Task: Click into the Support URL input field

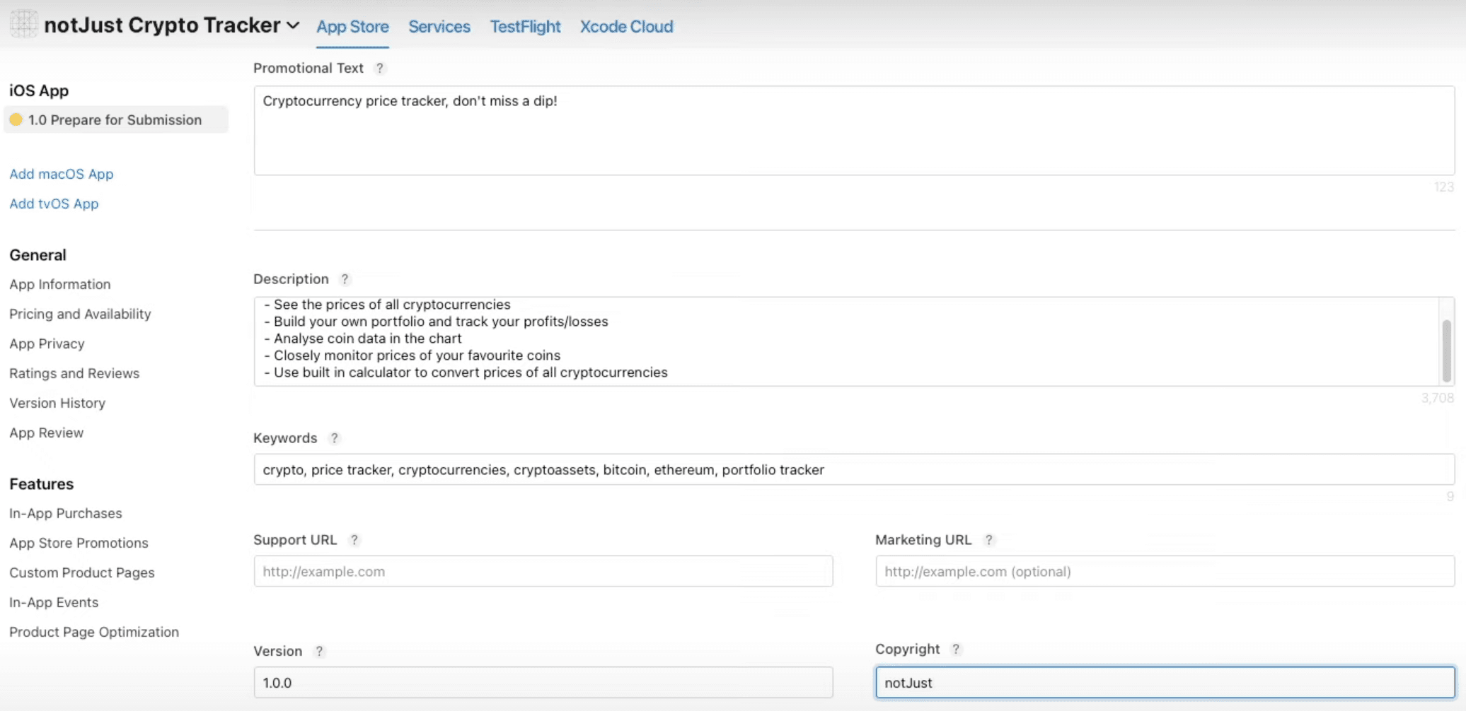Action: (x=543, y=571)
